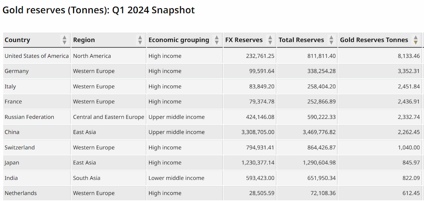Click Switzerland's gold reserves value 1,040.00

(x=408, y=147)
